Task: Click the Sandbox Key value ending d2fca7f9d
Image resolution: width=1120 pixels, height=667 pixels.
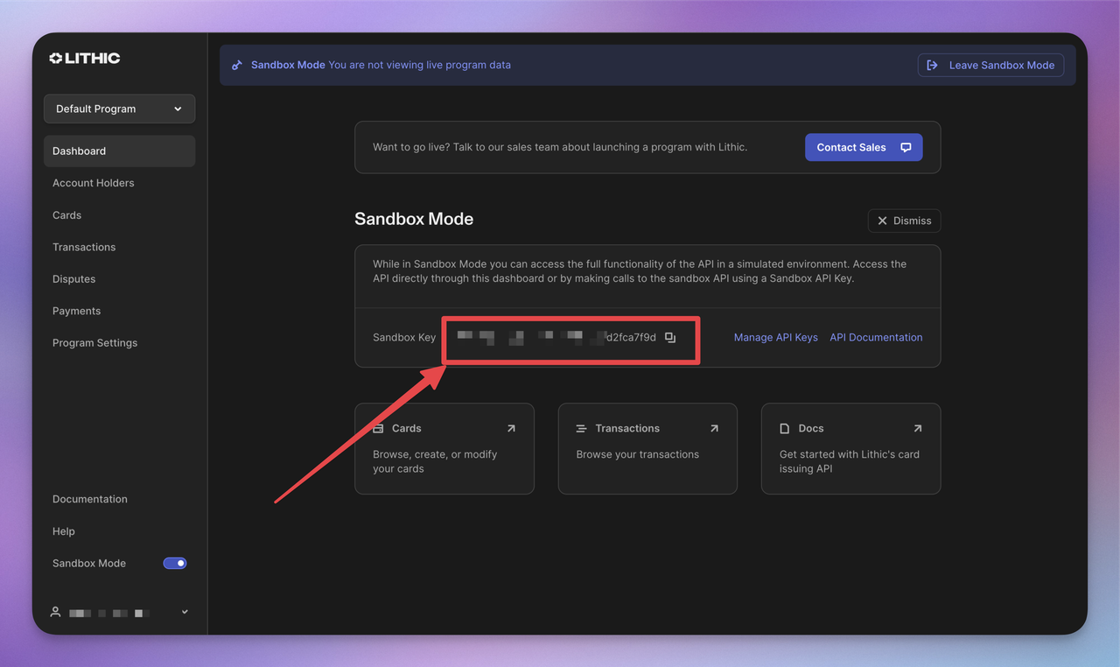Action: (556, 337)
